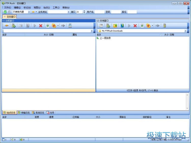Switch to 站点日志 tab
Screen dimensions: 191x143
pyautogui.click(x=9, y=113)
